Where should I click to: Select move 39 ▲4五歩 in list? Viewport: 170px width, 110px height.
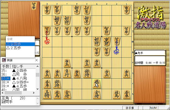pyautogui.click(x=19, y=86)
